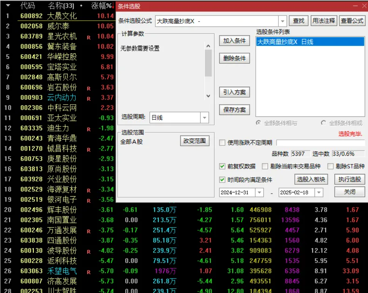Click the 执行选股 button to run selection
Viewport: 368px width, 293px height.
pos(349,179)
